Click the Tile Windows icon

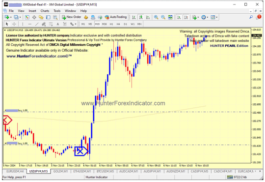(170, 17)
